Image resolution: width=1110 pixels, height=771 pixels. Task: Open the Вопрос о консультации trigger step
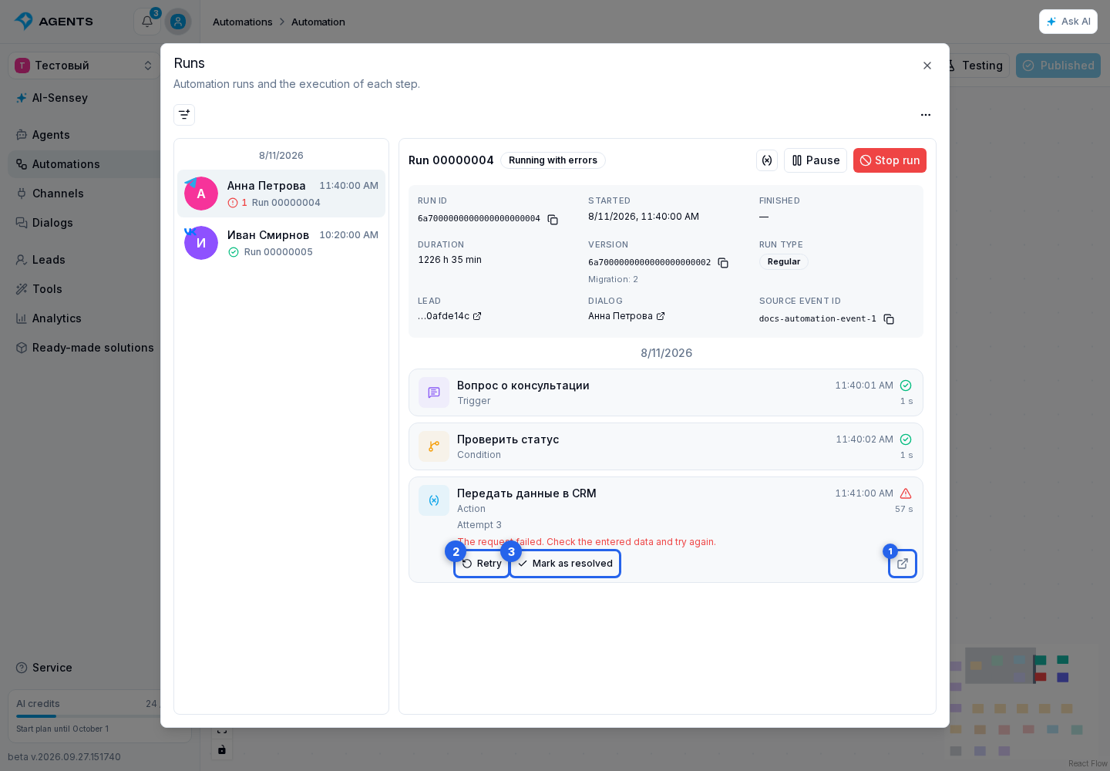coord(666,392)
